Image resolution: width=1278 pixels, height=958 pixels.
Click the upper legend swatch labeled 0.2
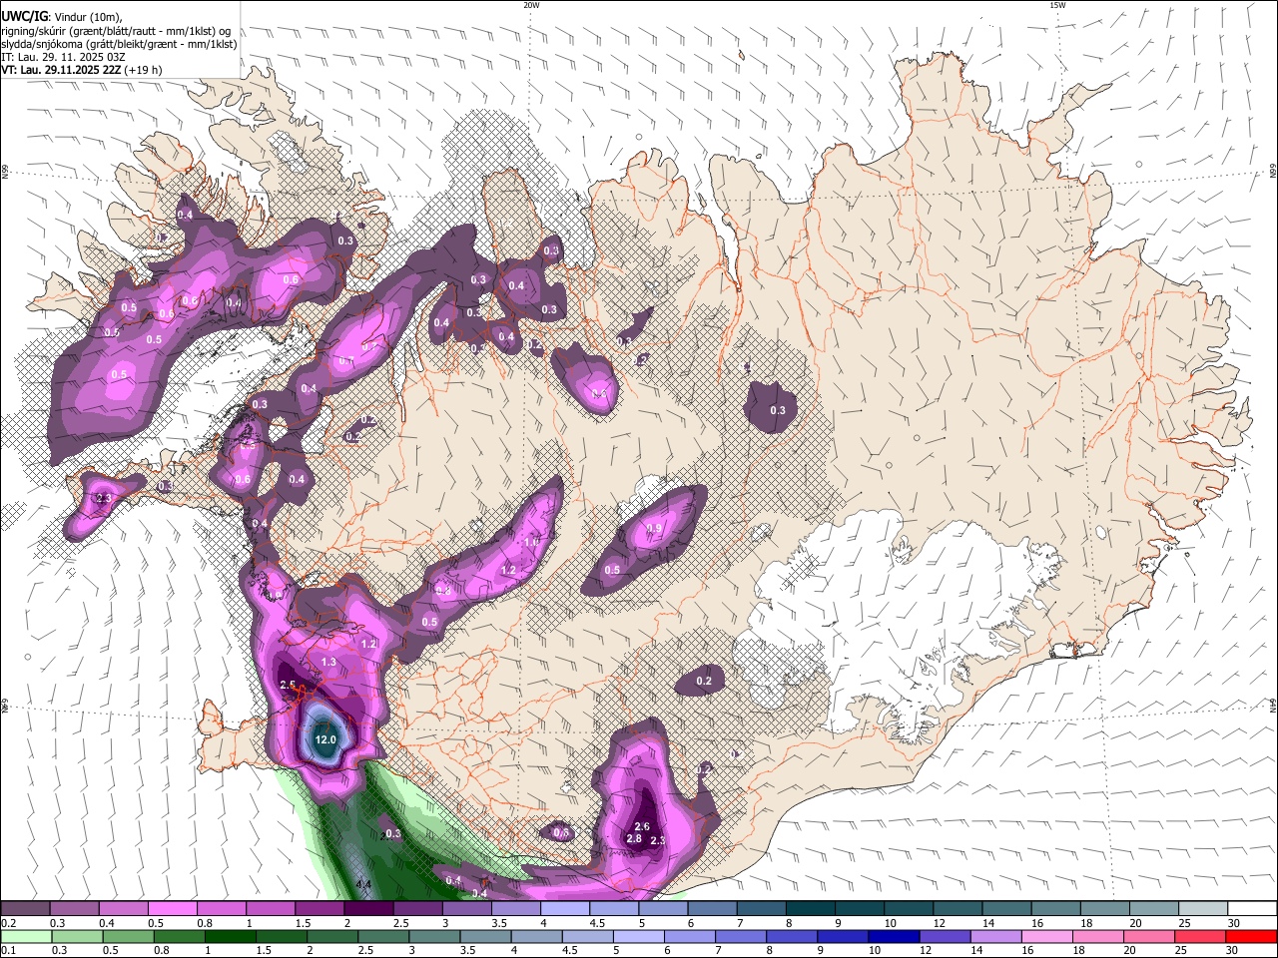[x=25, y=909]
